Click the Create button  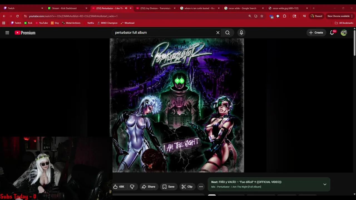[316, 33]
